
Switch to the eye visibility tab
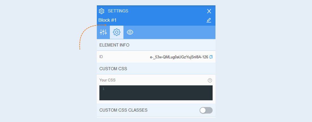130,32
